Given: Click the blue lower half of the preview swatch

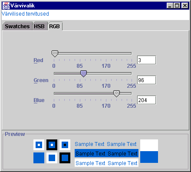Looking at the screenshot, I should click(x=149, y=157).
